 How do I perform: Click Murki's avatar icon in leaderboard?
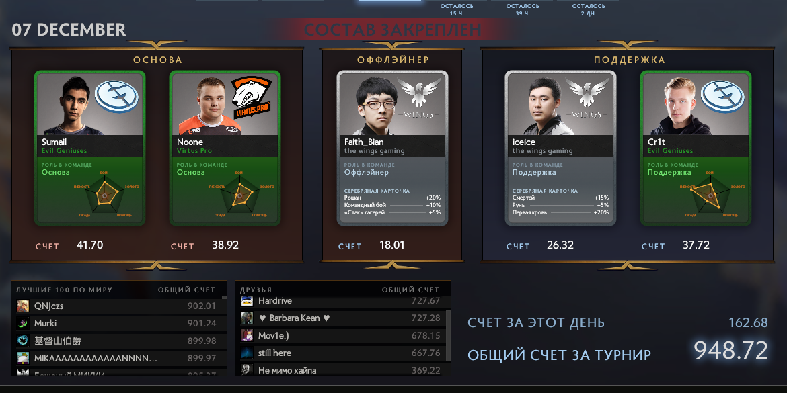click(23, 323)
